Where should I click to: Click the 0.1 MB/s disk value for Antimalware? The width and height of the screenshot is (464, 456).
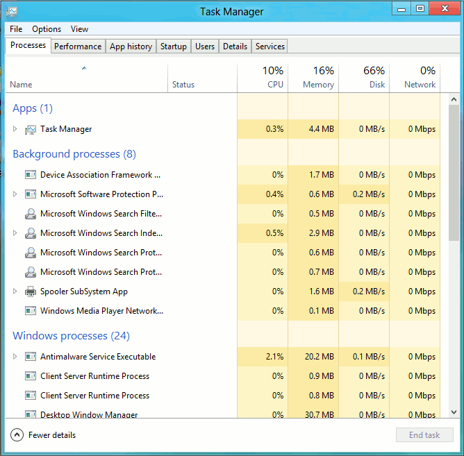coord(369,357)
